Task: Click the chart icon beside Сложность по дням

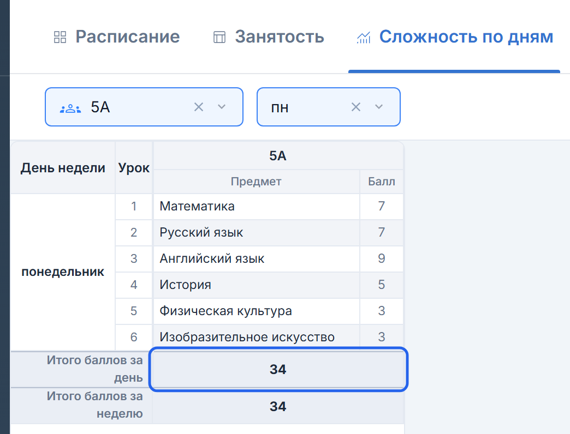Action: [x=364, y=37]
